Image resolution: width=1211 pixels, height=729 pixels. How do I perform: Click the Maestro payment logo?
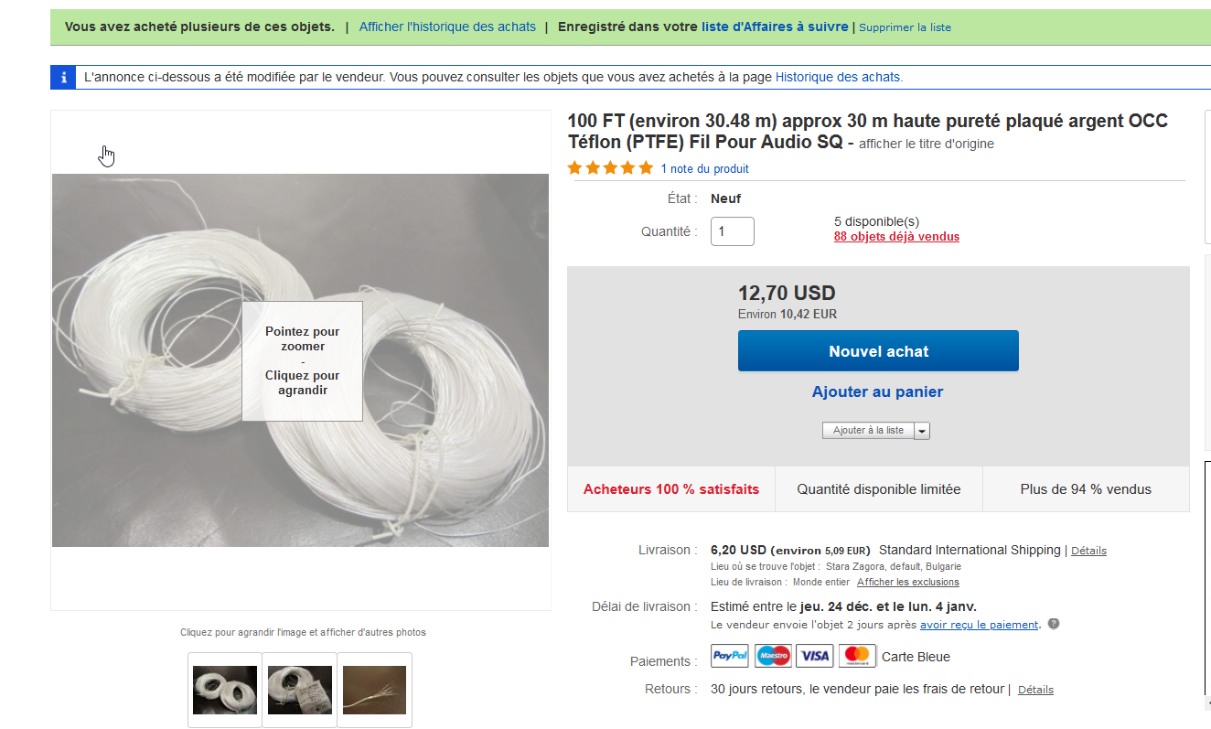(x=773, y=657)
